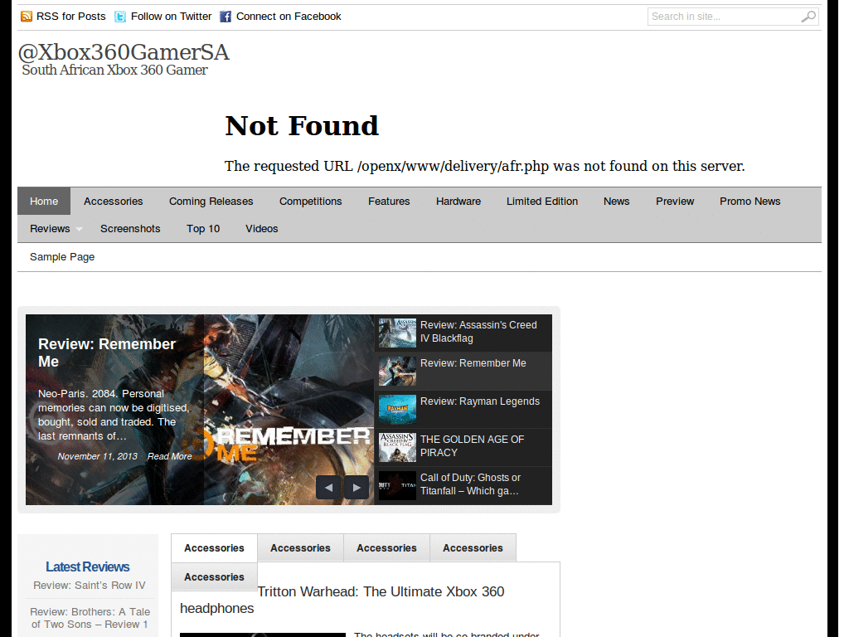849x637 pixels.
Task: Click the Facebook logo icon
Action: 226,17
